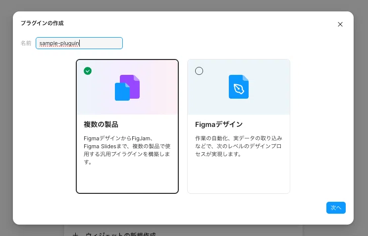Click the 名前 input field
Screen dimensions: 368x236
(x=79, y=43)
